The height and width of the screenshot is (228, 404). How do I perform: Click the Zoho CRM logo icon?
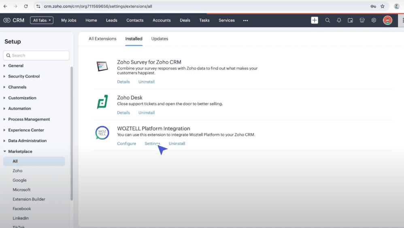point(7,20)
